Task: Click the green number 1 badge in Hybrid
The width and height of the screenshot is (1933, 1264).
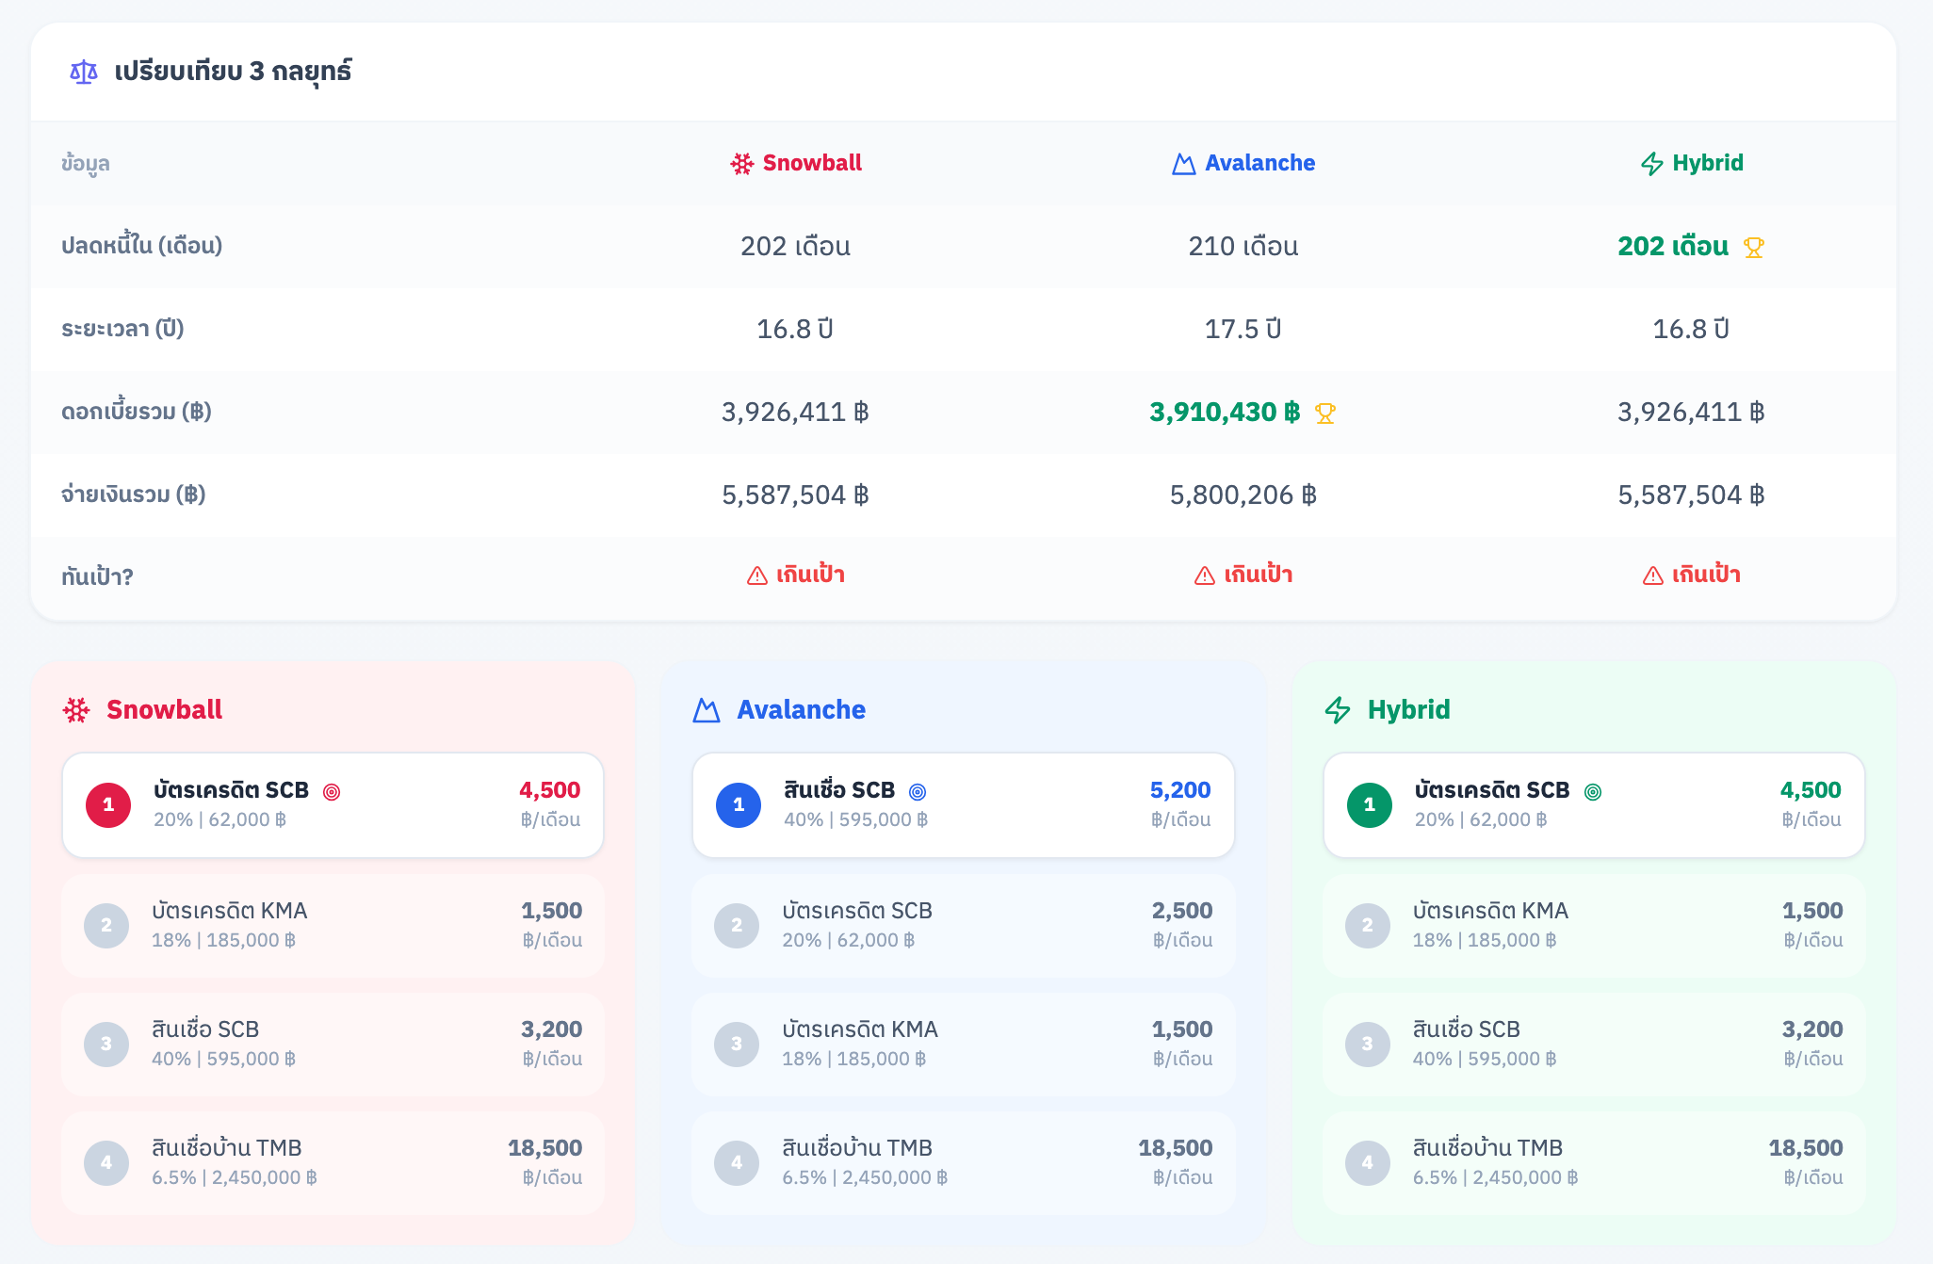Action: click(x=1369, y=805)
